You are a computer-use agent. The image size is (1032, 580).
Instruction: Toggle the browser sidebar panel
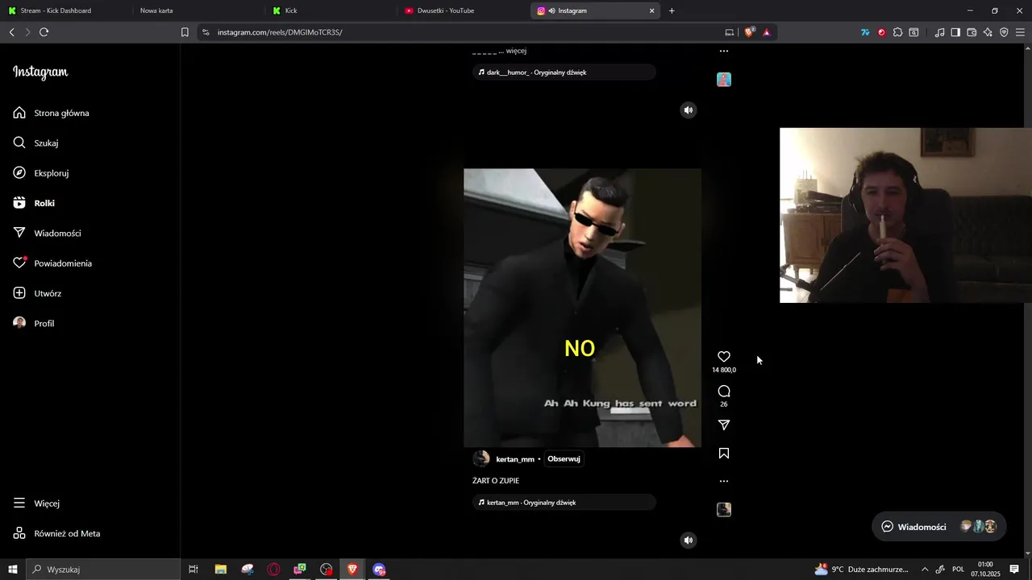[x=955, y=32]
